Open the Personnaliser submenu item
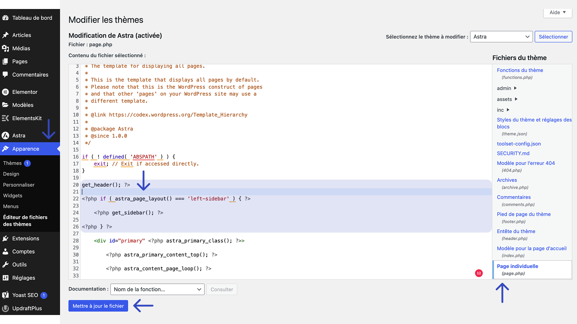The image size is (577, 324). pyautogui.click(x=19, y=185)
